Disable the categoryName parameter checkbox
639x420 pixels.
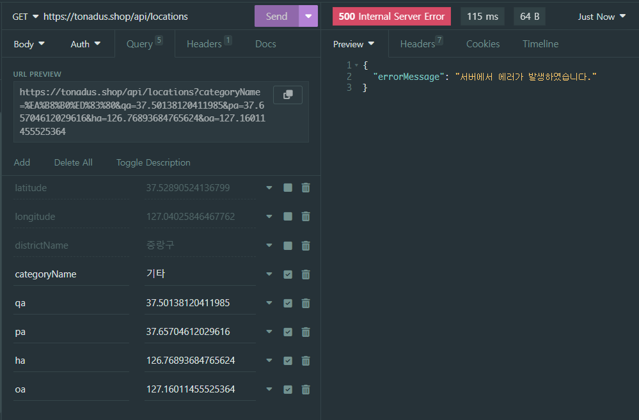pyautogui.click(x=288, y=274)
